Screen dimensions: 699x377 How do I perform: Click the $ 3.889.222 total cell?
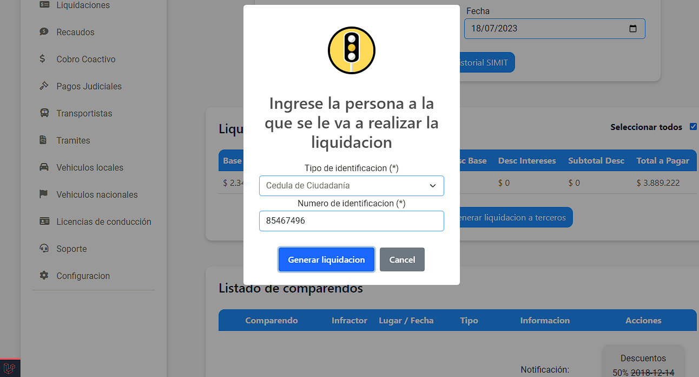click(658, 183)
